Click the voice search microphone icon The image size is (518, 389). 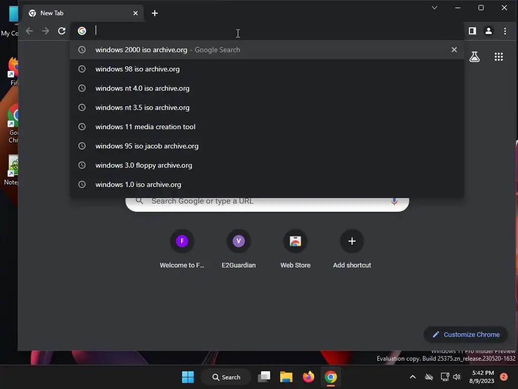[394, 201]
